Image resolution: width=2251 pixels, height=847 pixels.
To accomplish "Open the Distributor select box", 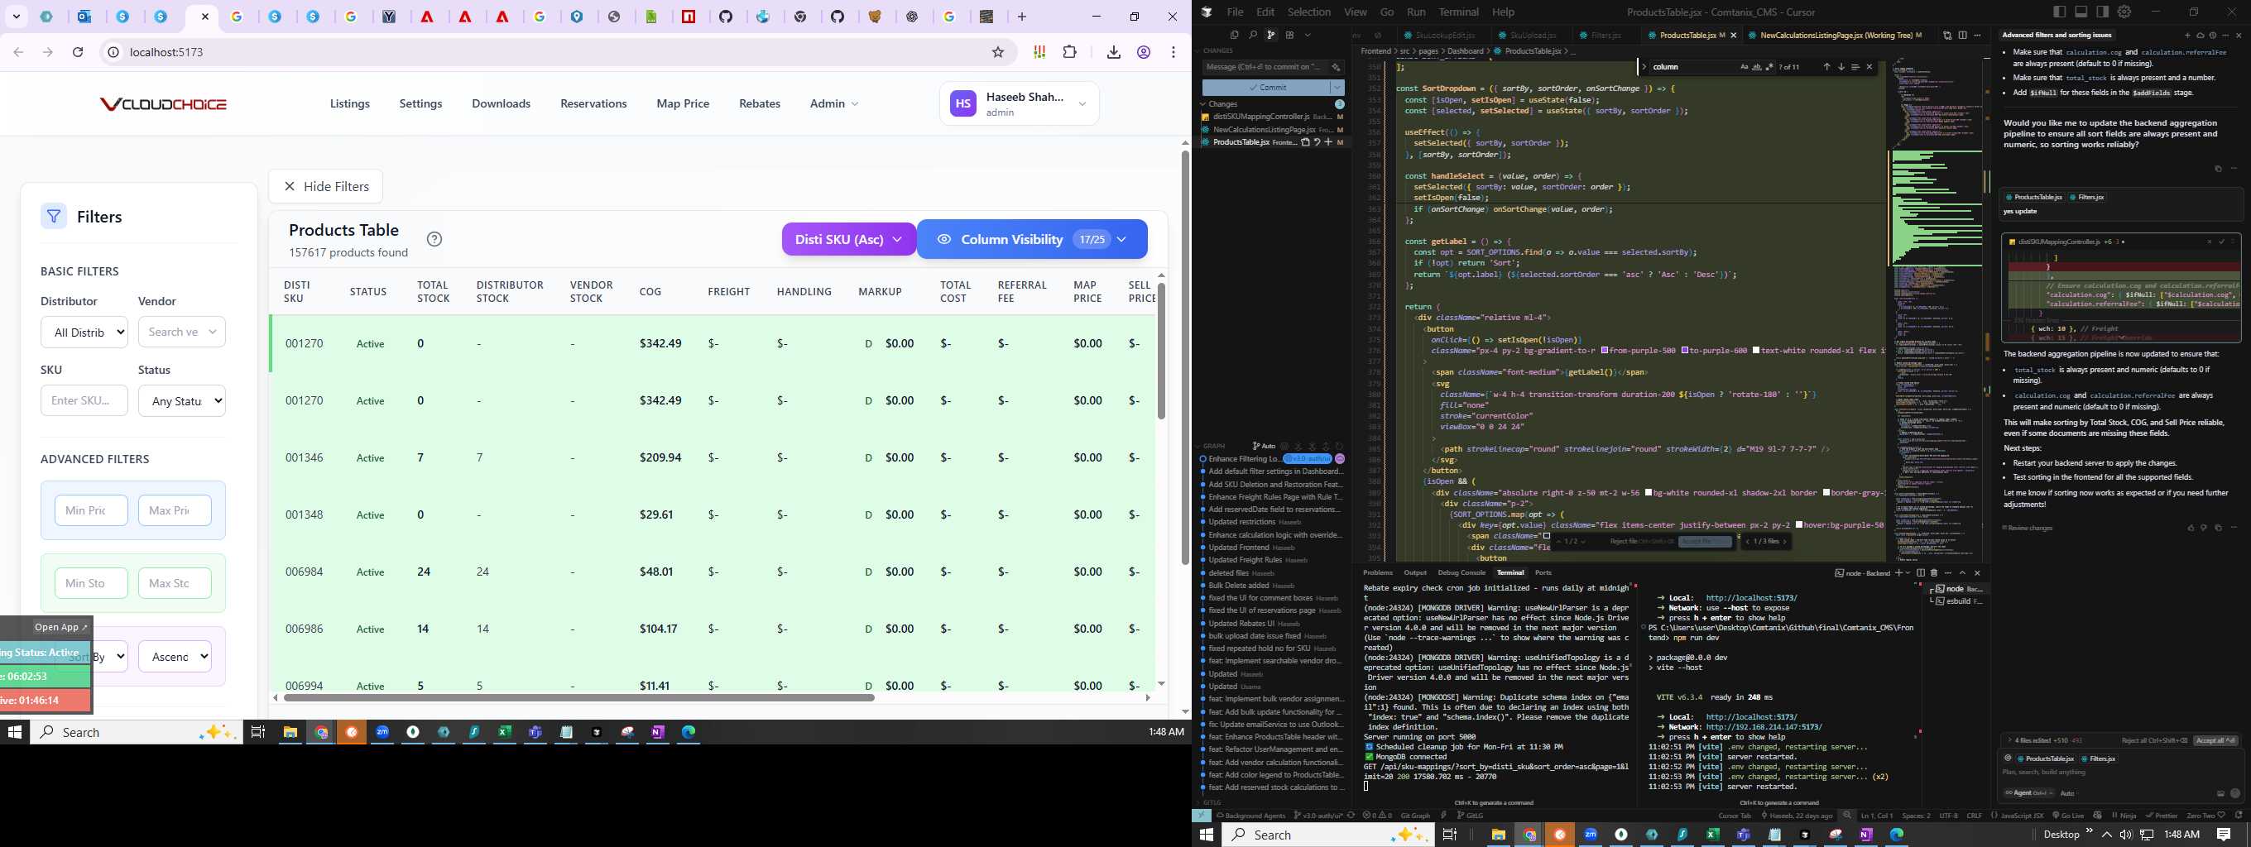I will pyautogui.click(x=84, y=332).
